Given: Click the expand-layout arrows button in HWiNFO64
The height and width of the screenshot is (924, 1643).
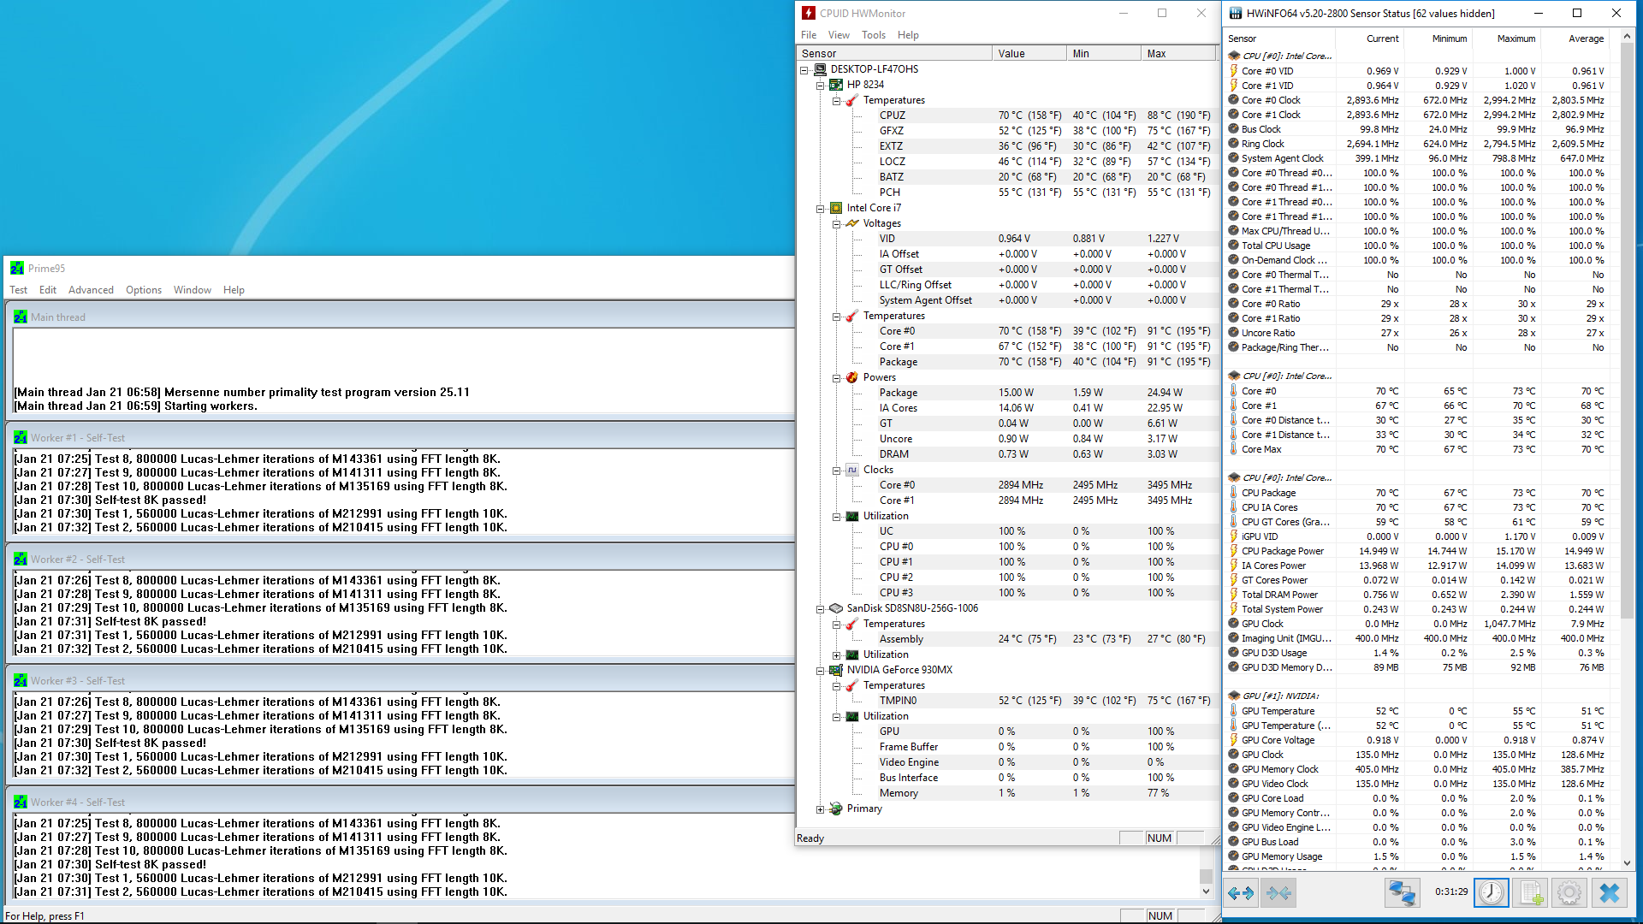Looking at the screenshot, I should 1241,893.
